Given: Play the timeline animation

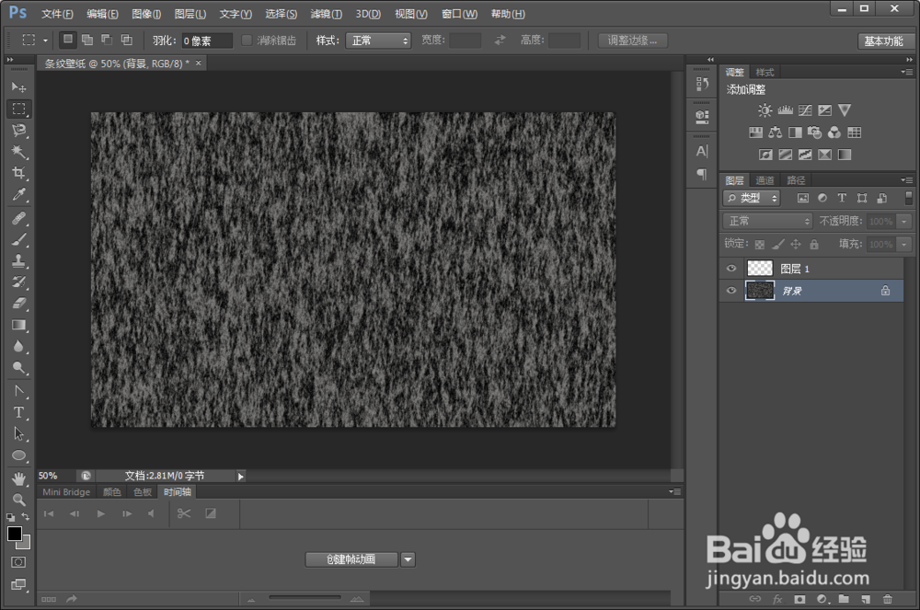Looking at the screenshot, I should (101, 513).
